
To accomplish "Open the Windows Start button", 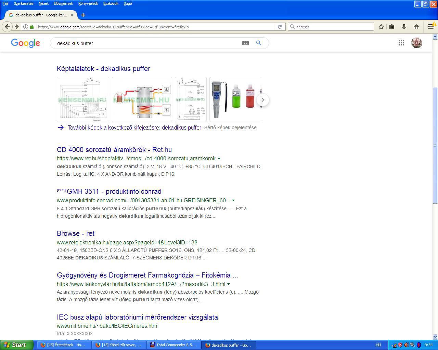I will (x=17, y=345).
